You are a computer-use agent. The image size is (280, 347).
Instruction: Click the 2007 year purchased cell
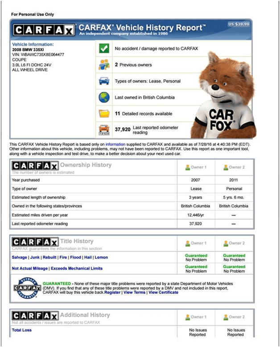tap(196, 180)
